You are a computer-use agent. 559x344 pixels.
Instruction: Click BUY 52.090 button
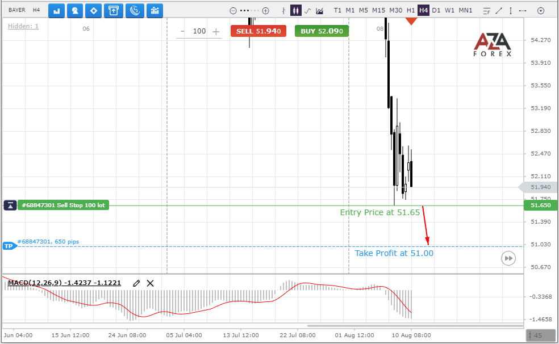pos(322,31)
